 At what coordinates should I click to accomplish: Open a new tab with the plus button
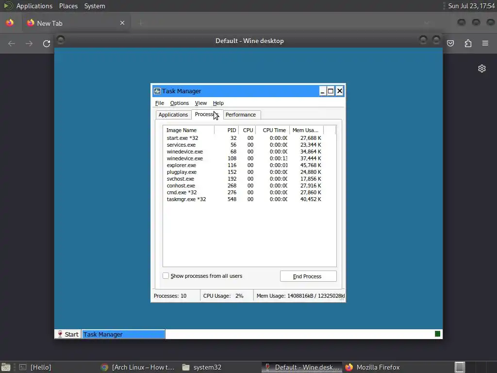coord(141,23)
